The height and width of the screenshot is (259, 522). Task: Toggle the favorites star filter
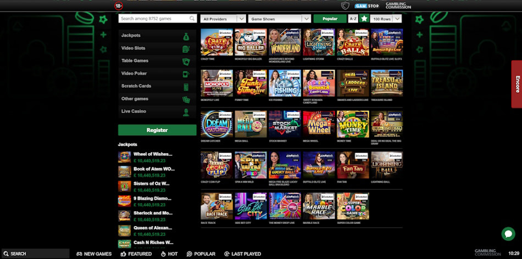(x=364, y=19)
